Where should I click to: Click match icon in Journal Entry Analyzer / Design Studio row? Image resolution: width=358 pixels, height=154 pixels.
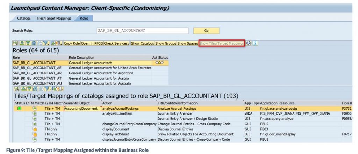(35, 119)
